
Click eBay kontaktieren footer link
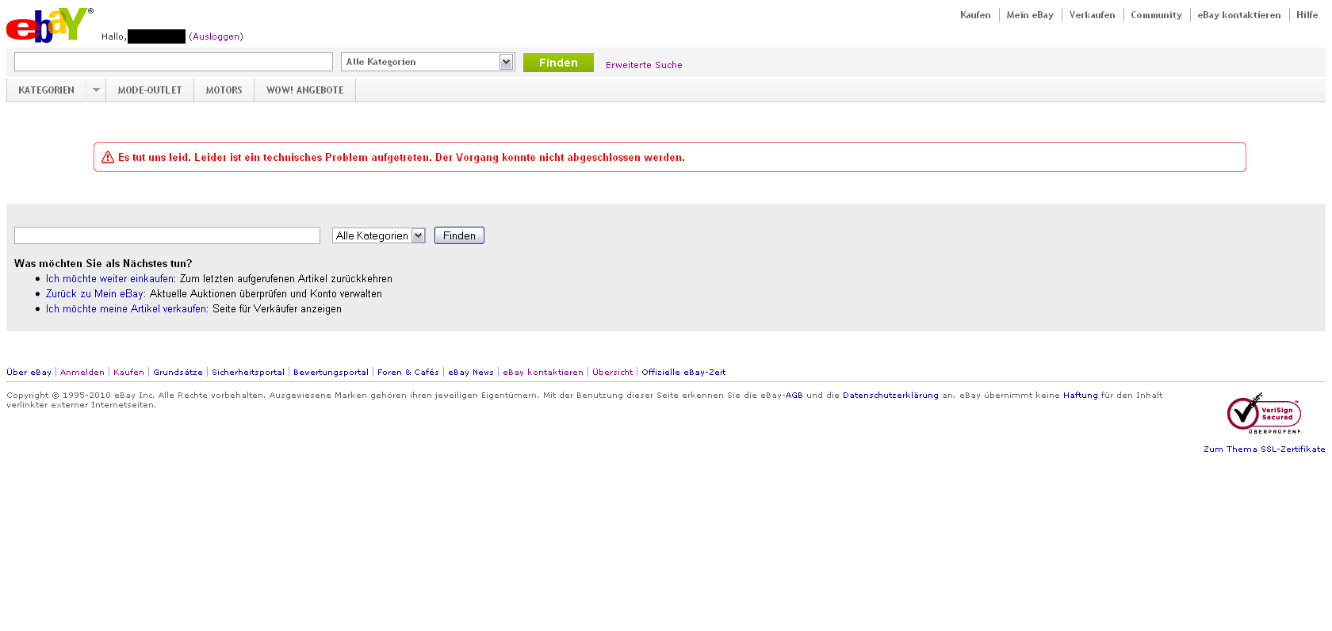click(543, 372)
